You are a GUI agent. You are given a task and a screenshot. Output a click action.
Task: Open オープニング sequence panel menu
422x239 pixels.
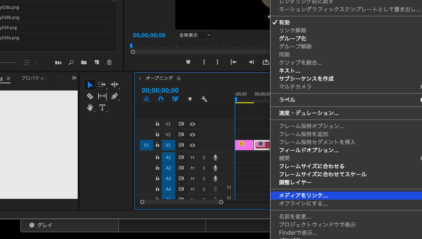(x=179, y=78)
